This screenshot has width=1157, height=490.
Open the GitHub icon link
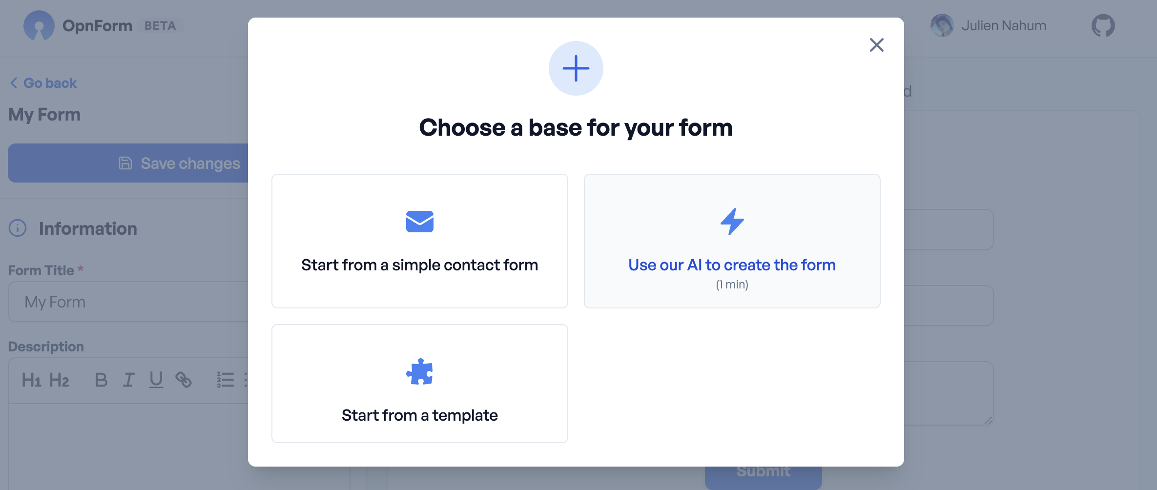[x=1103, y=25]
